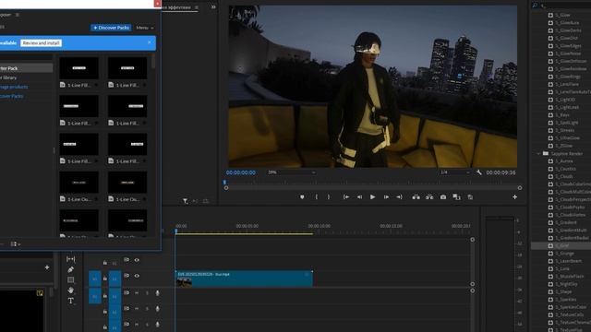Enable voice-over record on track A1
This screenshot has height=332, width=591.
tap(158, 293)
